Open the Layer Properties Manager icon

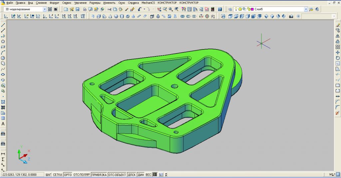230,9
